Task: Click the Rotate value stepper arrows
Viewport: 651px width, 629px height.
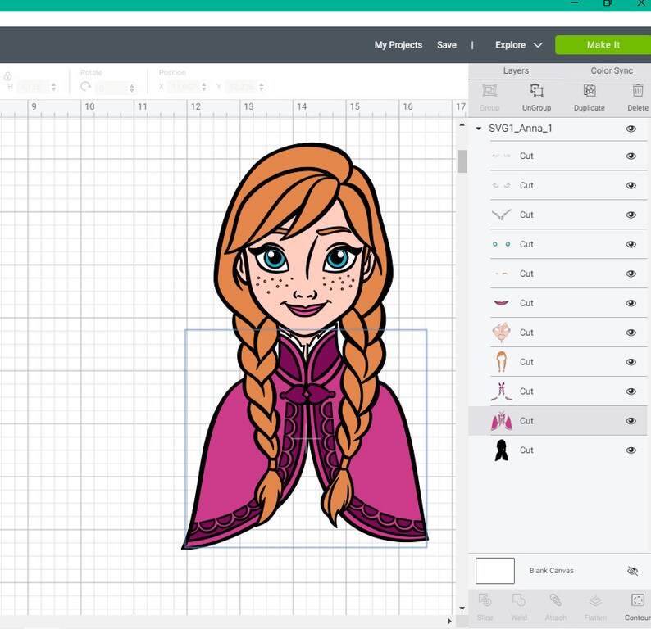Action: (132, 88)
